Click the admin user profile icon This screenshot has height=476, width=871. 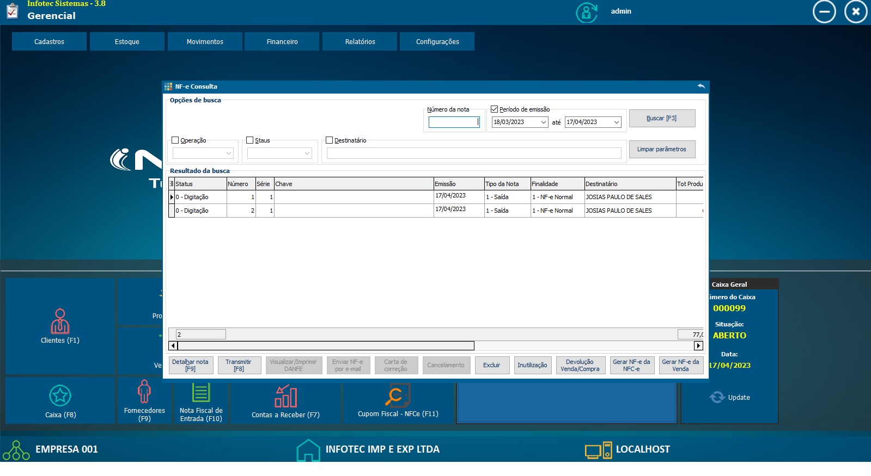click(x=587, y=12)
